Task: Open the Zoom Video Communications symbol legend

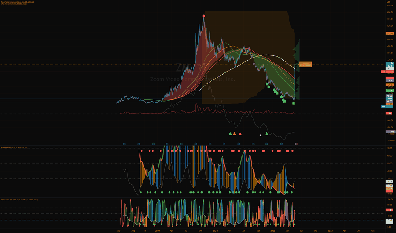Action: pos(17,2)
